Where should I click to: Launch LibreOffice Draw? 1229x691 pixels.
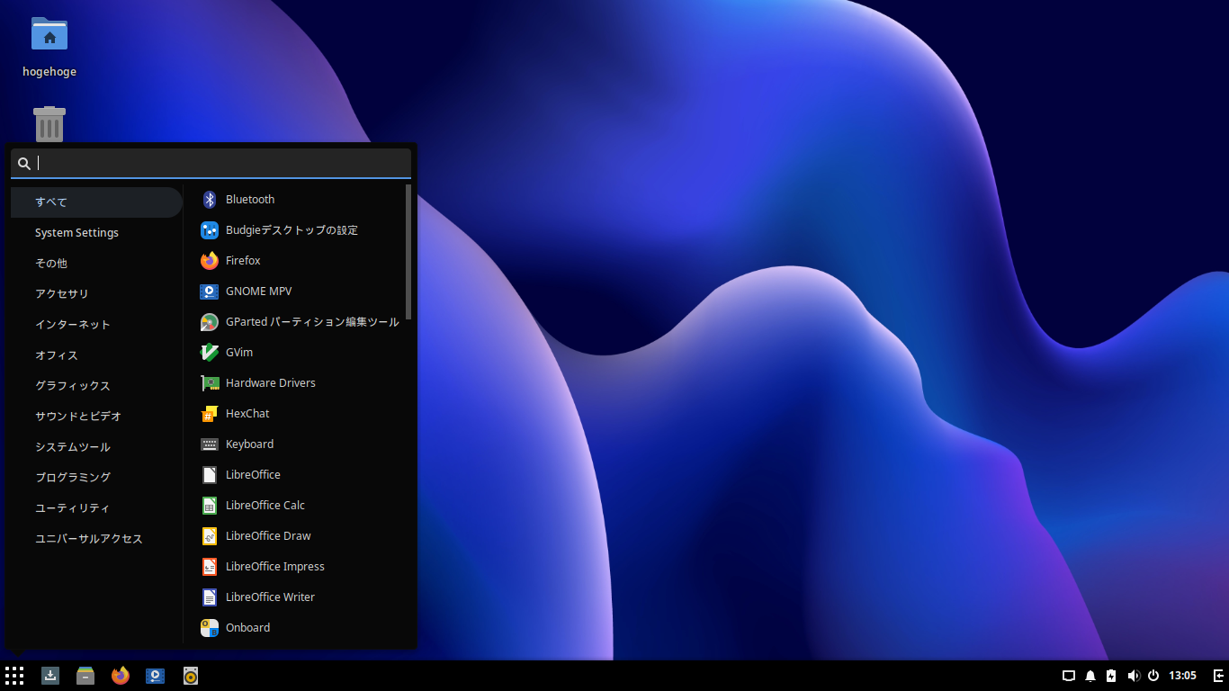(x=295, y=536)
